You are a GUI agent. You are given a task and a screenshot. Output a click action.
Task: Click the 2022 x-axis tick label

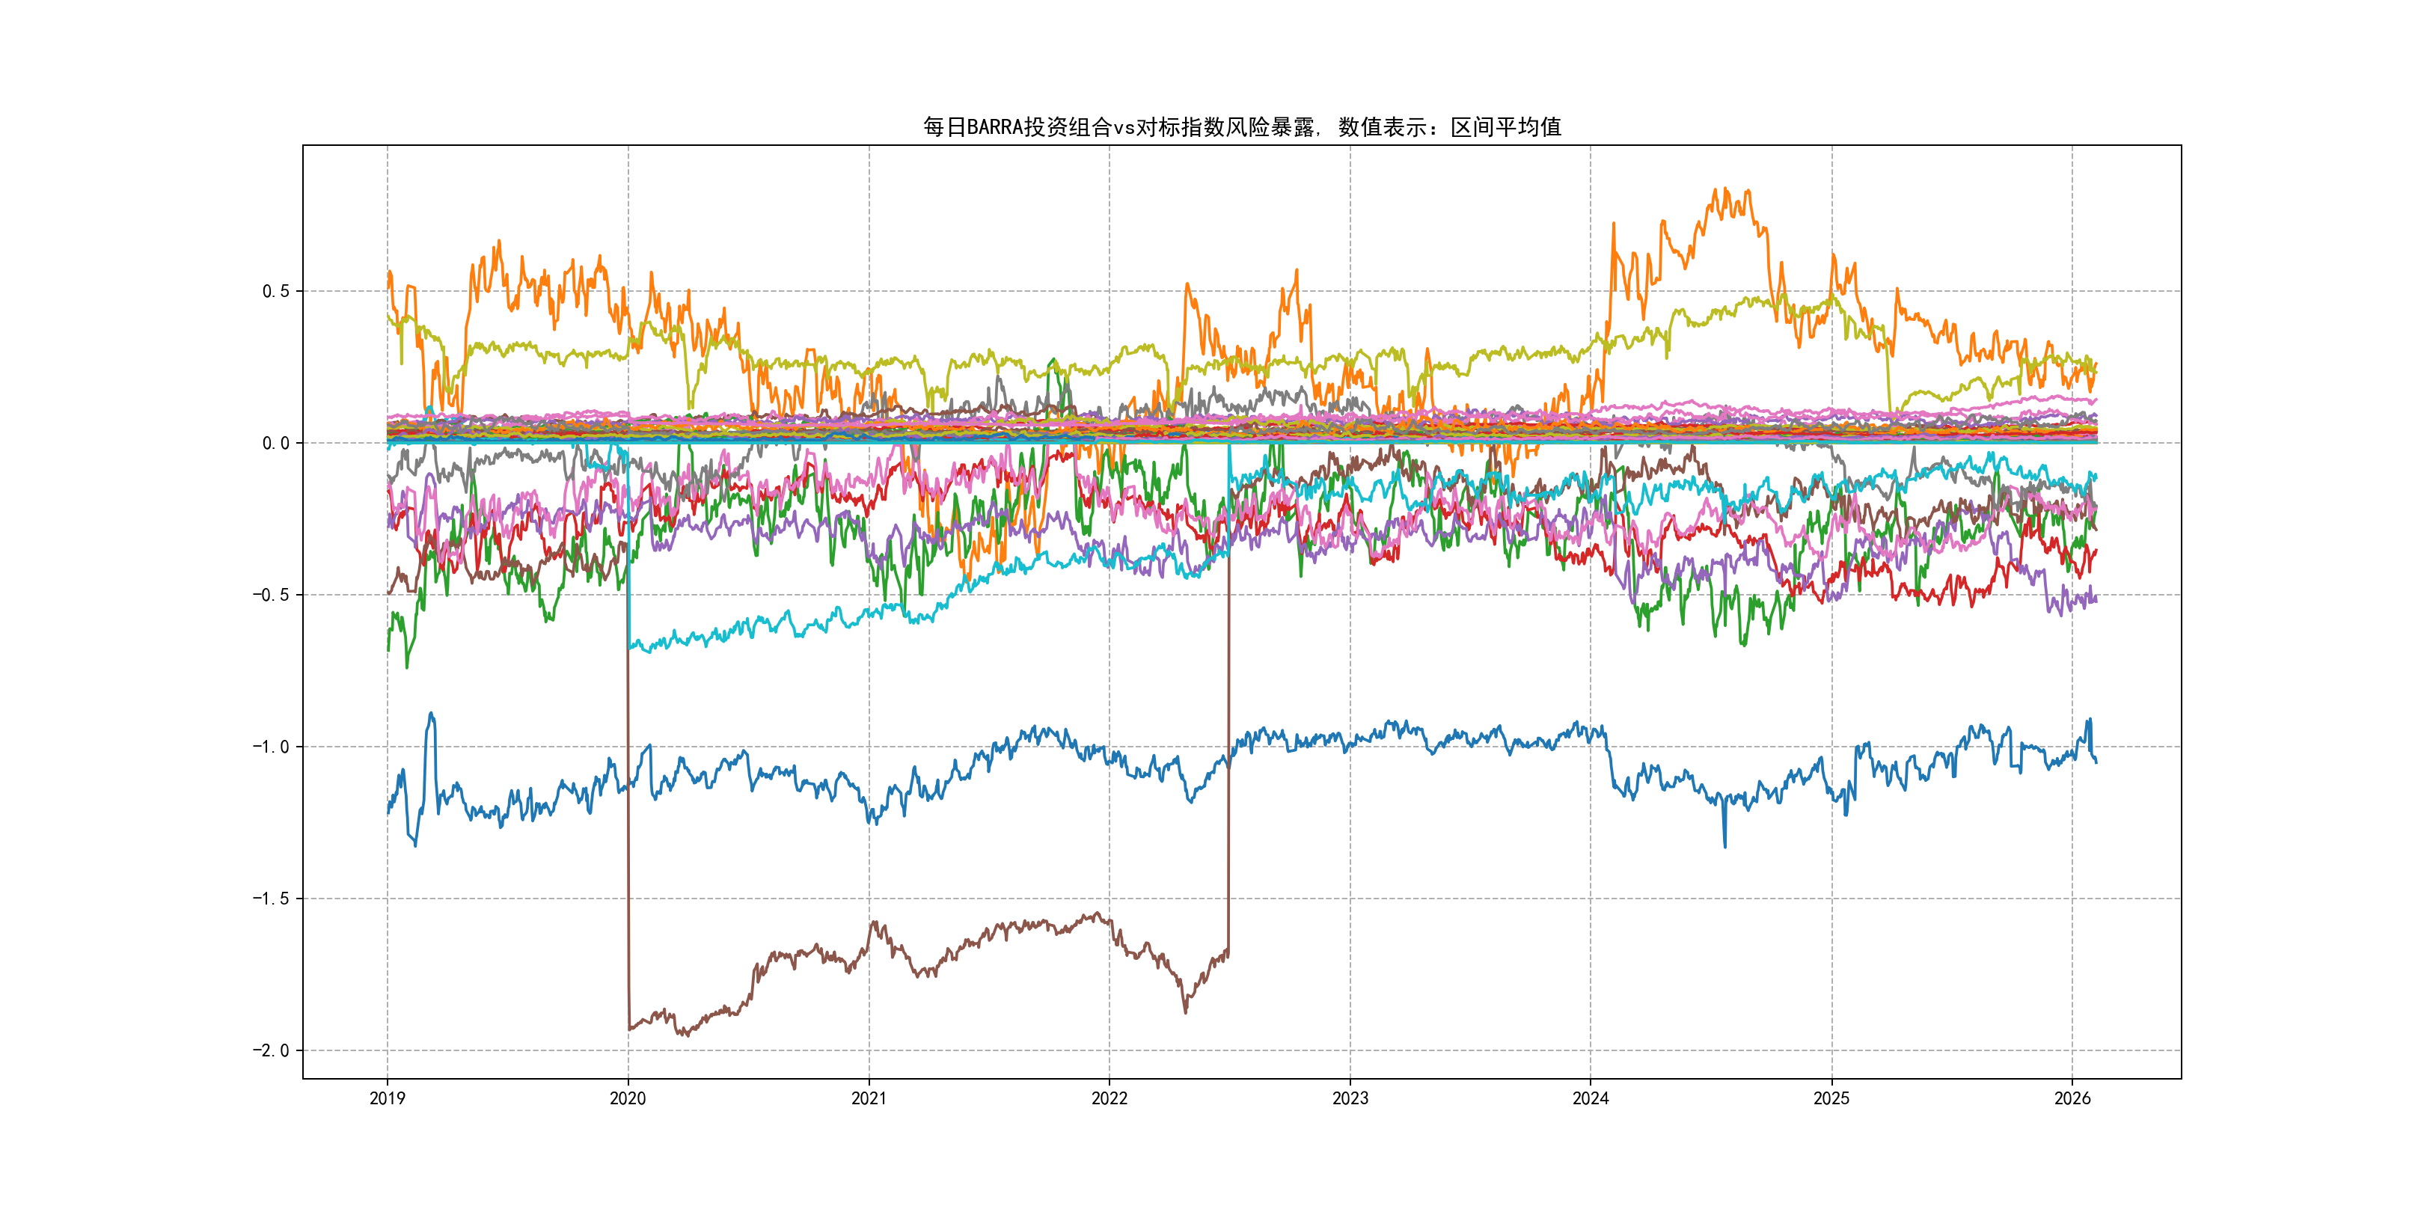coord(1109,1098)
